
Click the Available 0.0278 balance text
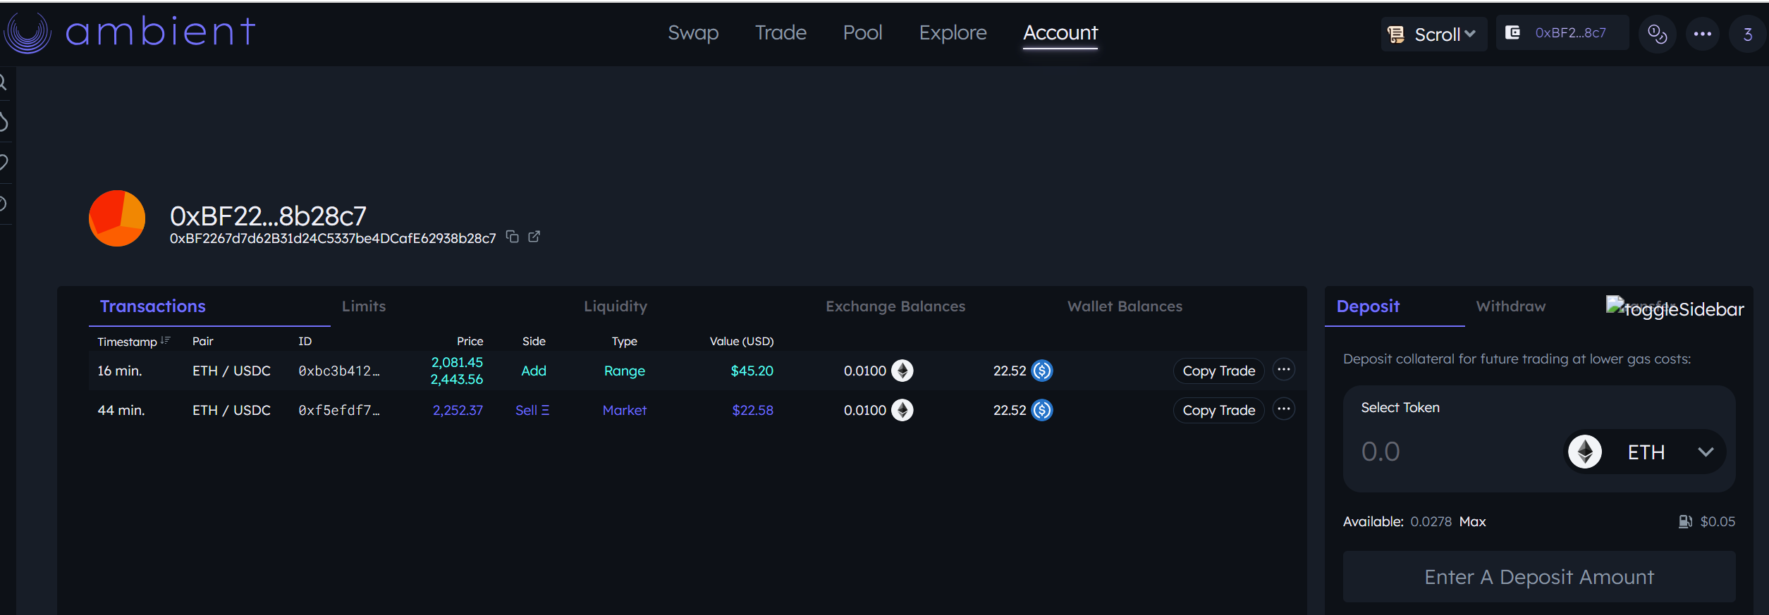[x=1397, y=522]
